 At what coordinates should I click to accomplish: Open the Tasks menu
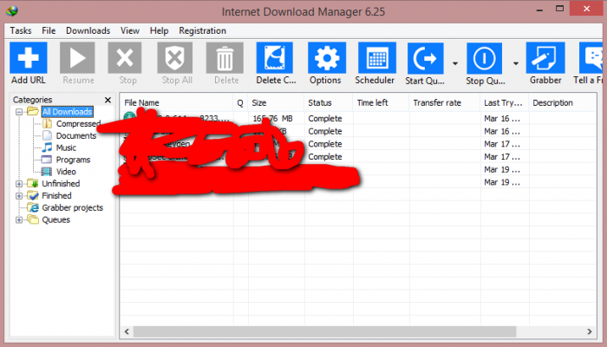pos(21,30)
